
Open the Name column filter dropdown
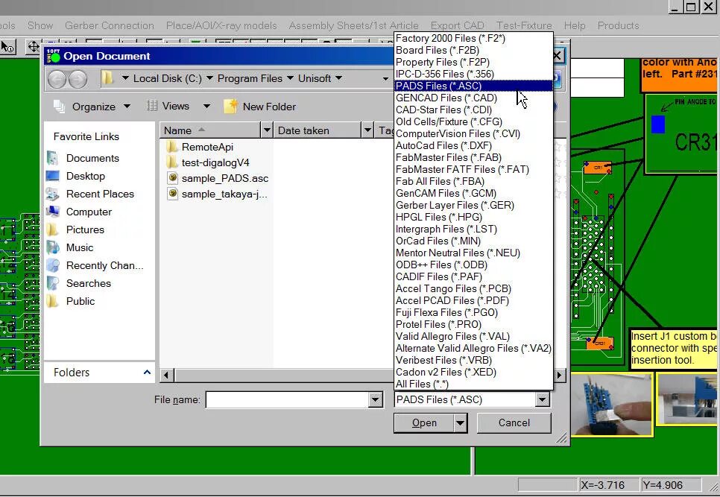pos(267,131)
